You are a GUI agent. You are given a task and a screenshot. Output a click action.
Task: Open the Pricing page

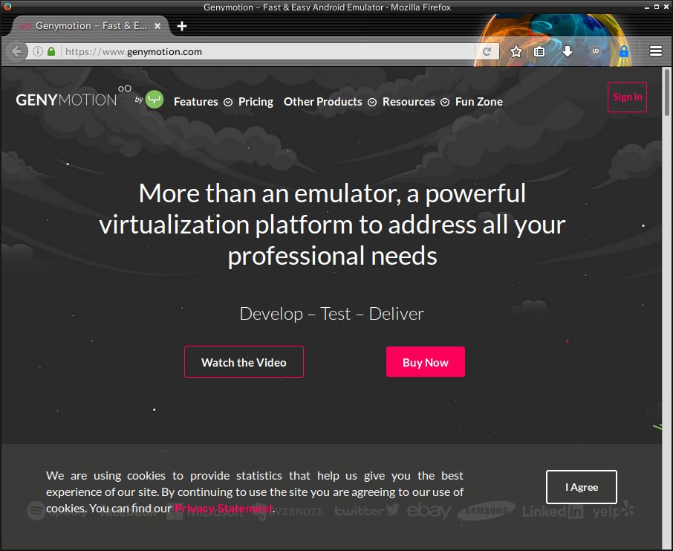(x=256, y=102)
